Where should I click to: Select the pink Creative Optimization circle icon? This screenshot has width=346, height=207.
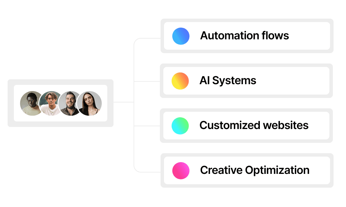[181, 170]
